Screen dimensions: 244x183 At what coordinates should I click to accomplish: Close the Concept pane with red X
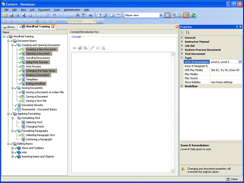[x=177, y=27]
